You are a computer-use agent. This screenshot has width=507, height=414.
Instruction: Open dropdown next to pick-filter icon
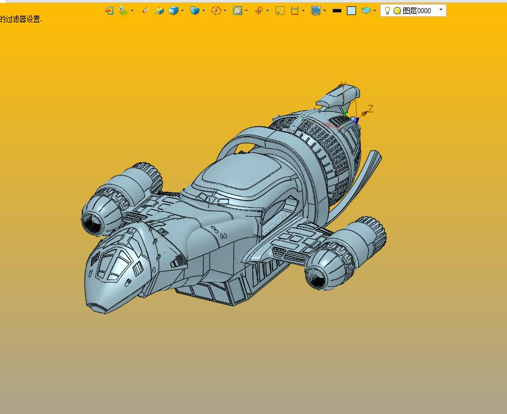(x=133, y=11)
